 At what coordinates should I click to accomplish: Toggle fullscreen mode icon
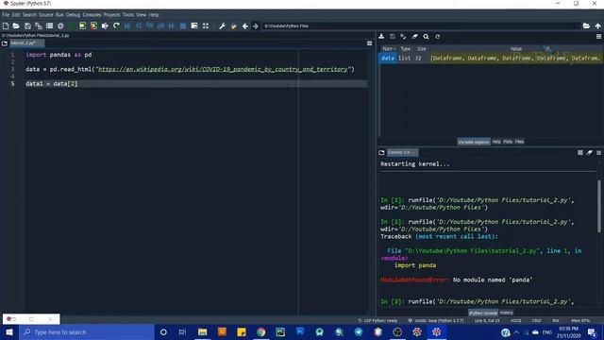click(206, 25)
